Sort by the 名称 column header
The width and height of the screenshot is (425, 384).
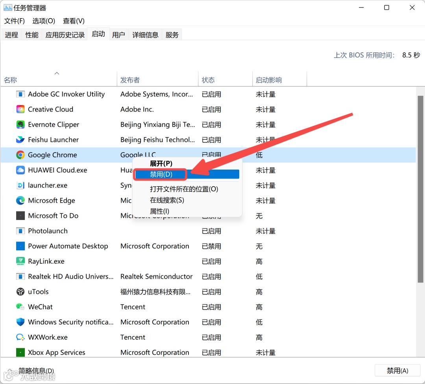coord(59,79)
